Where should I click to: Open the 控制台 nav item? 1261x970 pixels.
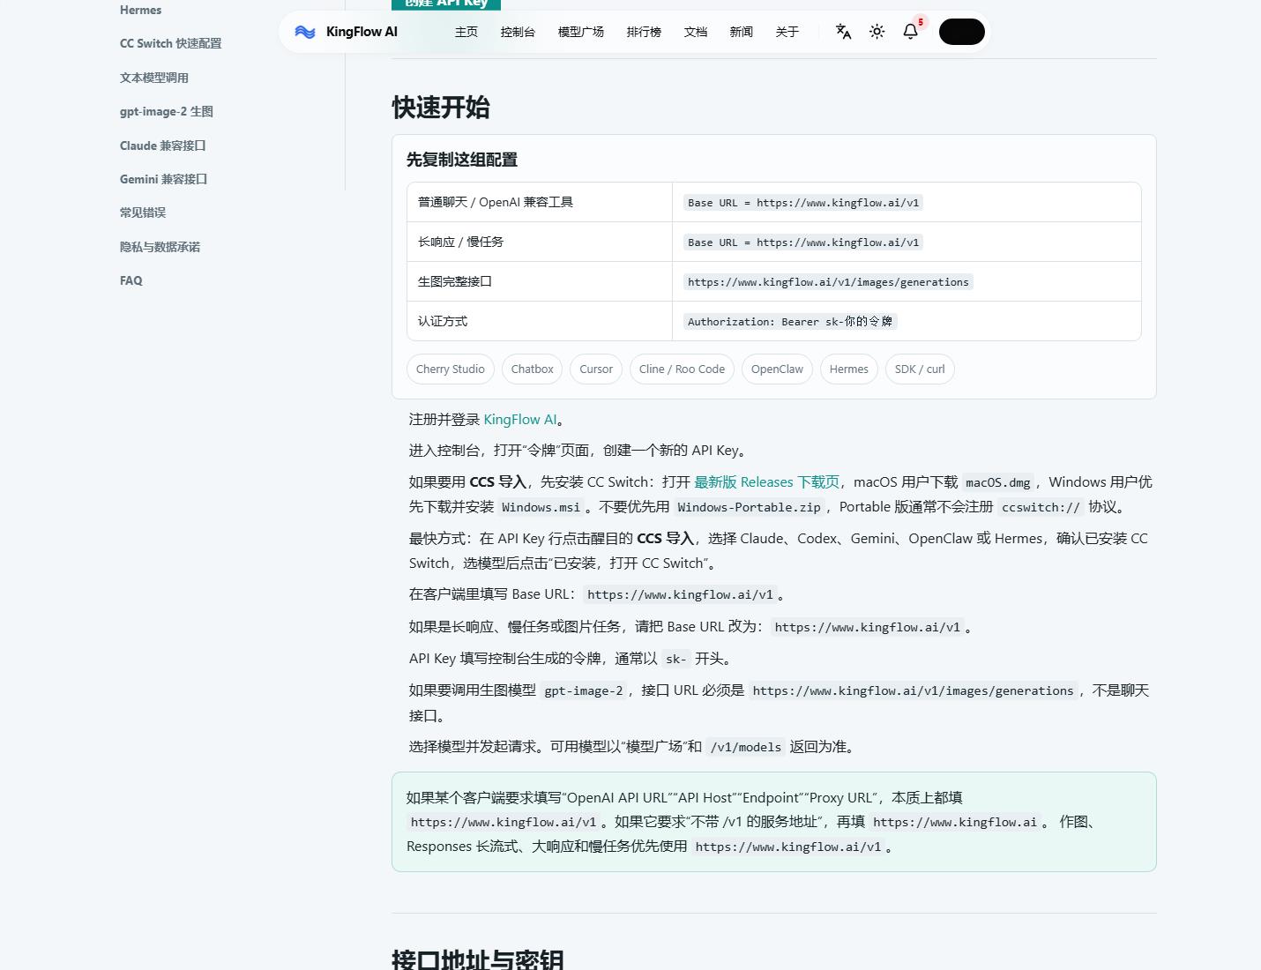518,32
